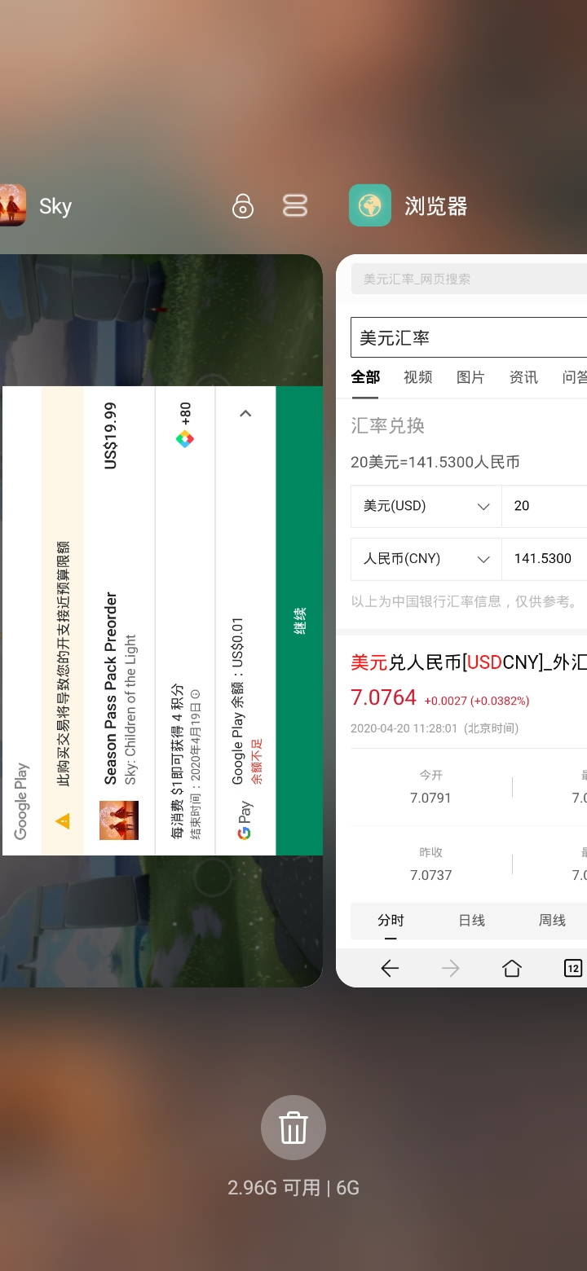Select the 周线 chart tab
Screen dimensions: 587x1271
[x=552, y=921]
